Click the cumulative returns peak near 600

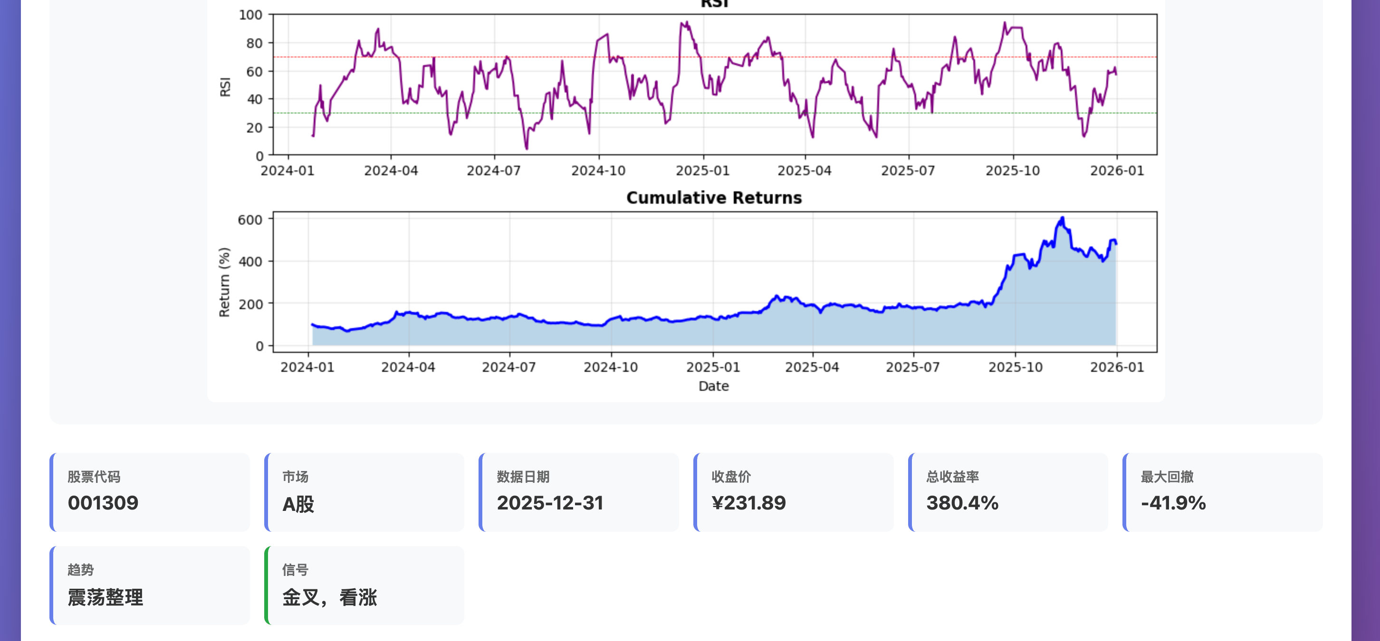coord(1062,218)
